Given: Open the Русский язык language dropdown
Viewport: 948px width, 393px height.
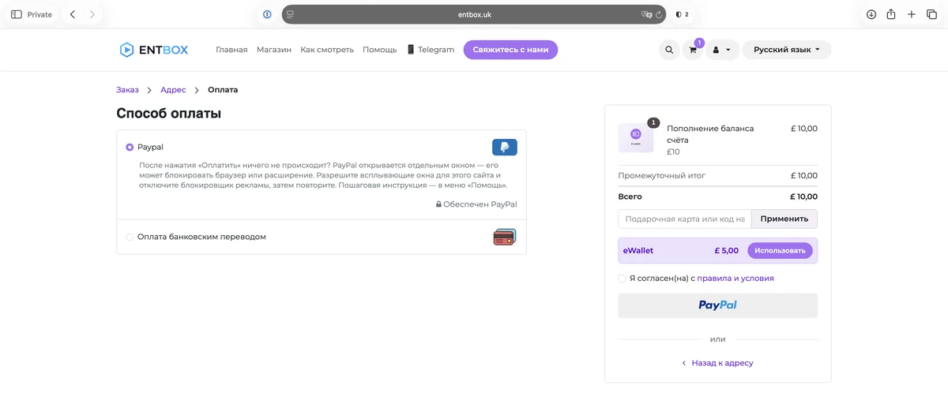Looking at the screenshot, I should point(786,50).
